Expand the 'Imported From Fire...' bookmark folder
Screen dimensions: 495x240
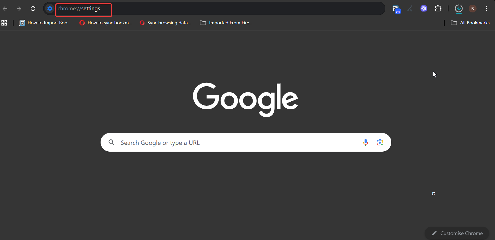coord(226,23)
